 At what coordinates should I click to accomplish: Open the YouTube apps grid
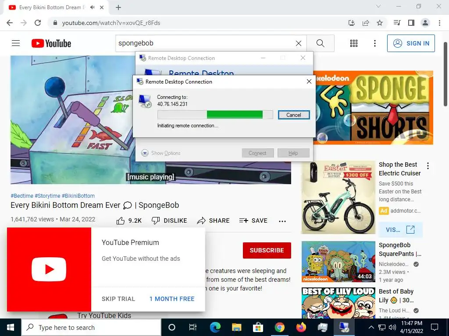point(354,43)
